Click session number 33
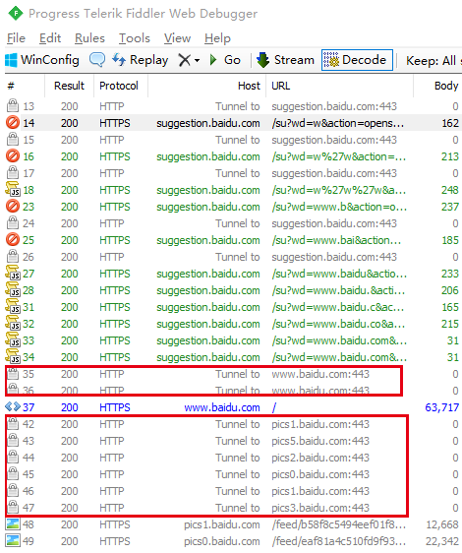The height and width of the screenshot is (553, 462). click(29, 340)
